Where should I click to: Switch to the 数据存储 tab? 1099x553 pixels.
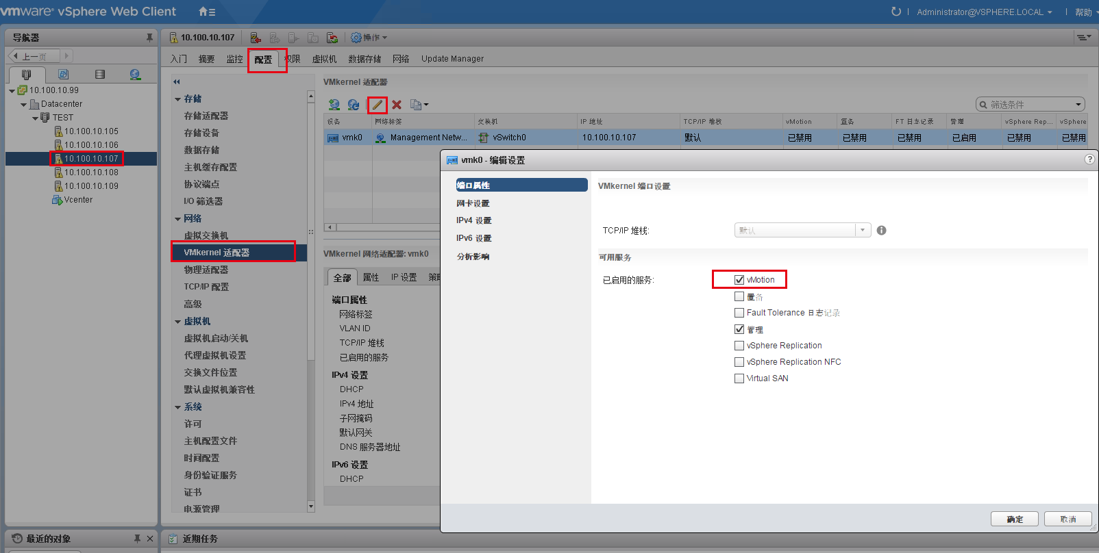pos(365,59)
